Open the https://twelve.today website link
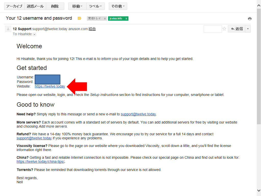This screenshot has width=261, height=196. click(x=50, y=86)
